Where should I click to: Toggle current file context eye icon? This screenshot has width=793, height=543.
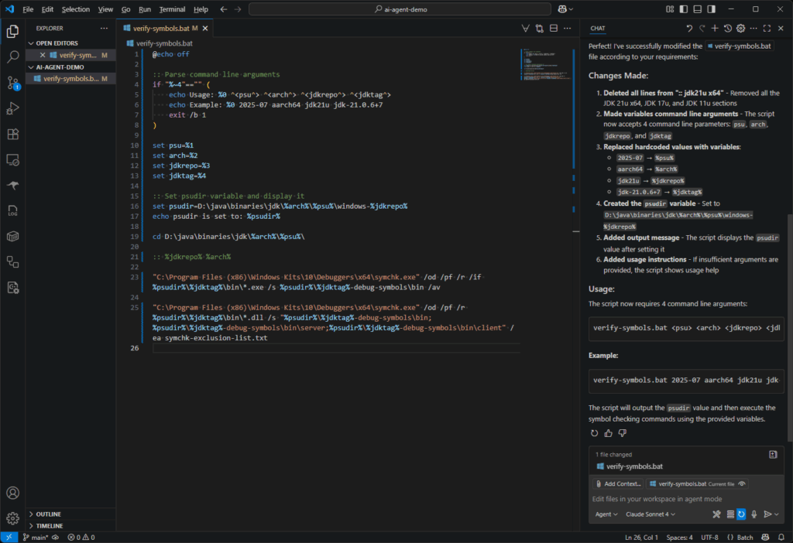coord(743,484)
